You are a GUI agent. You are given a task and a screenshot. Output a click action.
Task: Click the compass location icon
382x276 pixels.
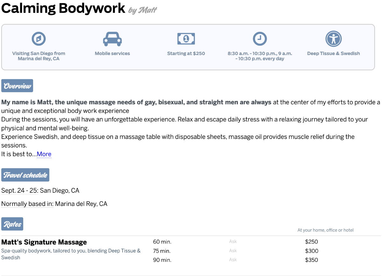click(x=39, y=39)
